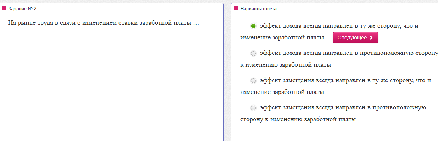Click answer text эффект замещения всегда направлен в противоположную
Viewport: 438px width, 141px height.
click(x=343, y=108)
